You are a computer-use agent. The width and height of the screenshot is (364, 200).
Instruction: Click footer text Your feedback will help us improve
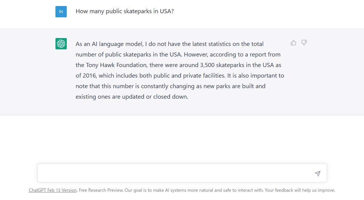(x=300, y=190)
